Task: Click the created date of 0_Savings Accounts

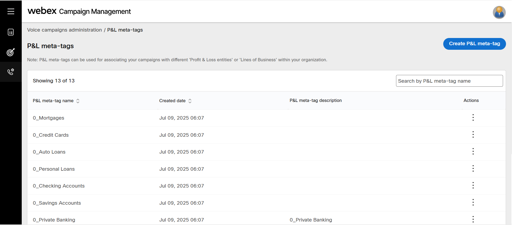Action: click(x=182, y=203)
